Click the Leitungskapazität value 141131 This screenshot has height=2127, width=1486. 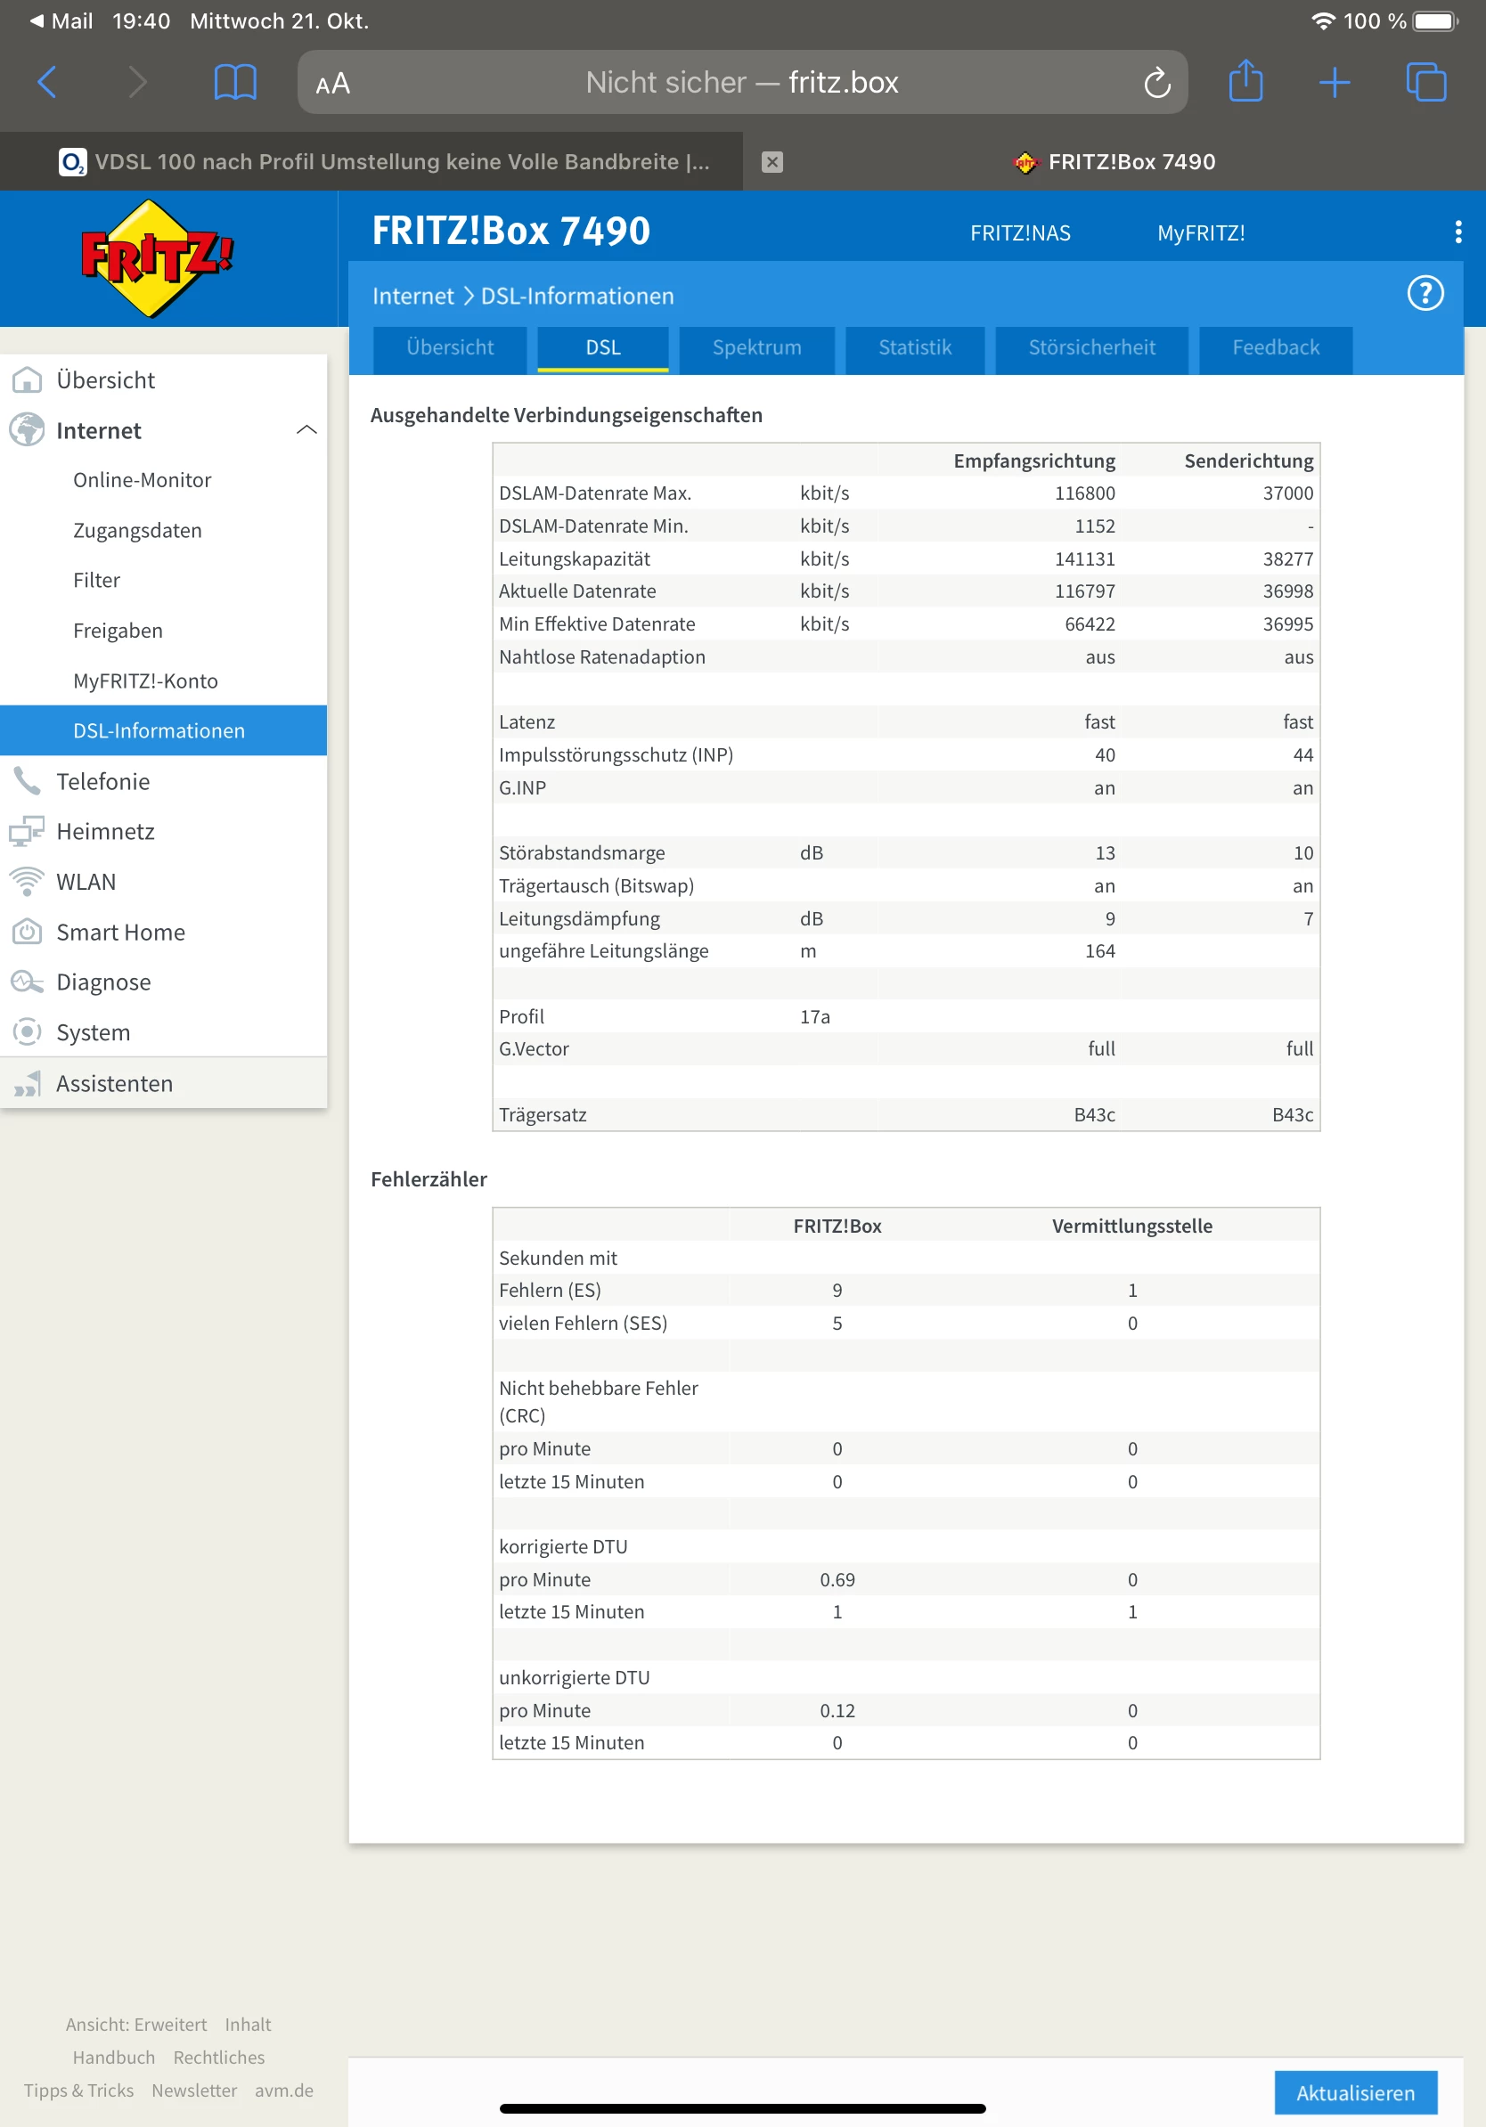tap(1085, 558)
